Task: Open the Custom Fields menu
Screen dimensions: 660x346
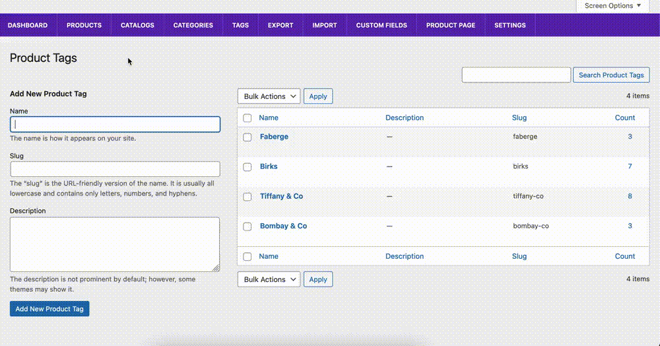Action: 381,25
